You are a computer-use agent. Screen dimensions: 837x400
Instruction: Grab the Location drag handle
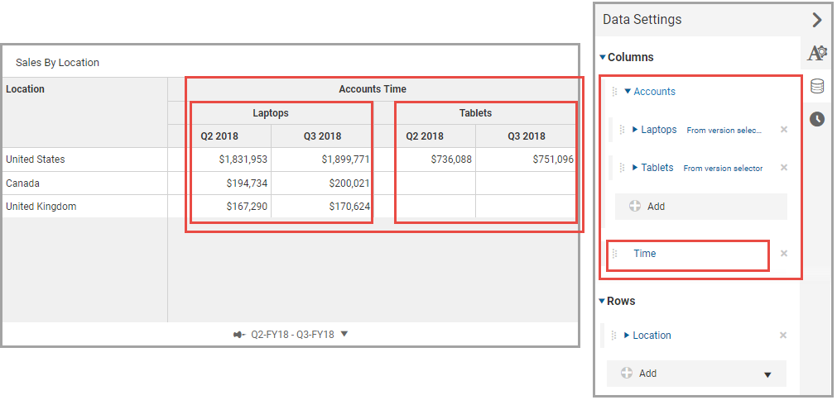point(613,335)
